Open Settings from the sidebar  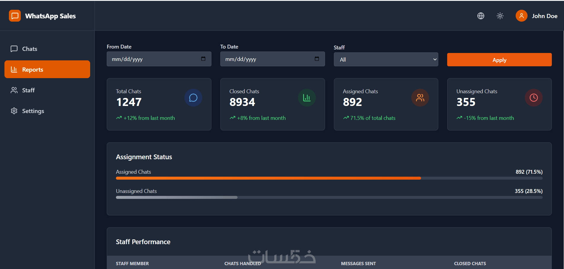47,111
